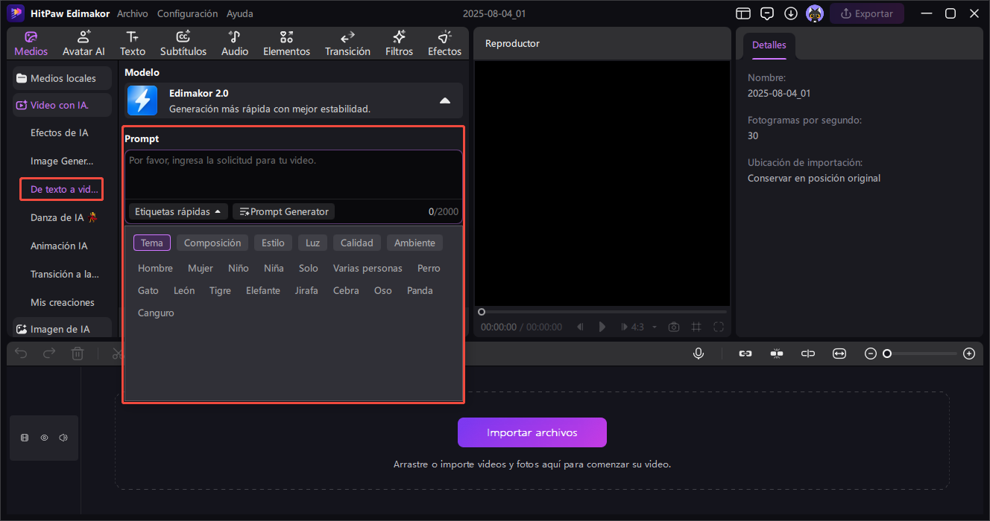Click the timeline zoom slider handle
Image resolution: width=990 pixels, height=521 pixels.
point(887,354)
